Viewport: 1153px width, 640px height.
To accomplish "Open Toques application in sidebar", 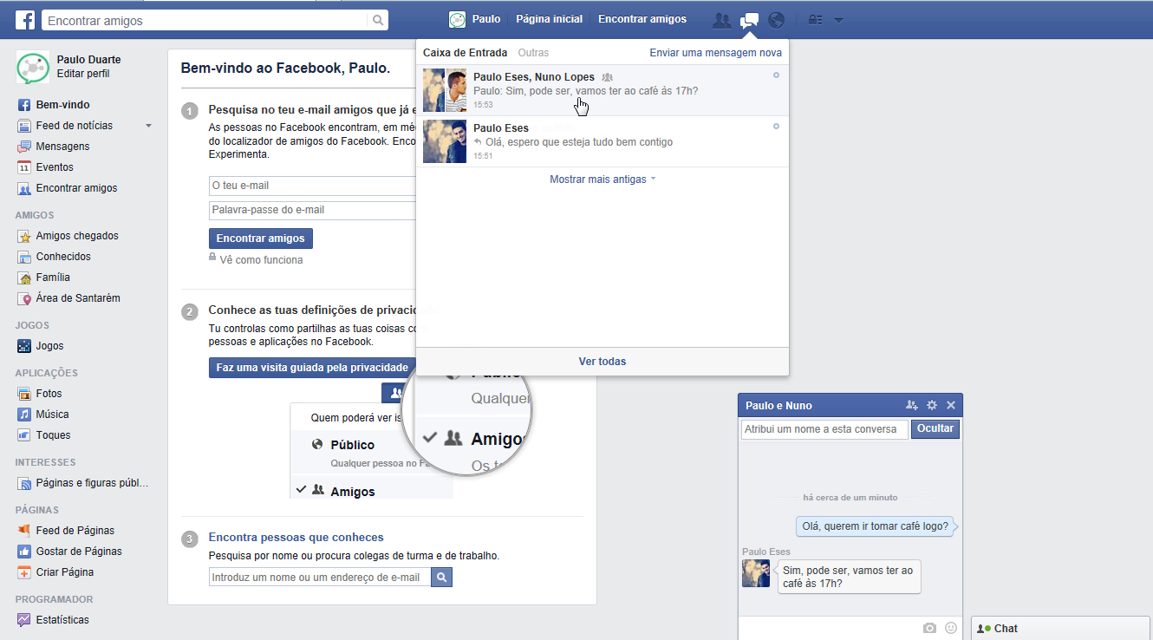I will click(53, 435).
